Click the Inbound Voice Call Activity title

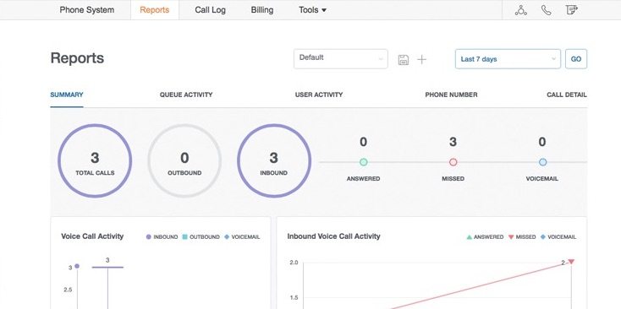(x=333, y=236)
